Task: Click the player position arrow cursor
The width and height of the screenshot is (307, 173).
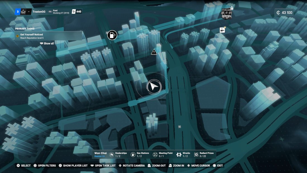Action: (153, 86)
